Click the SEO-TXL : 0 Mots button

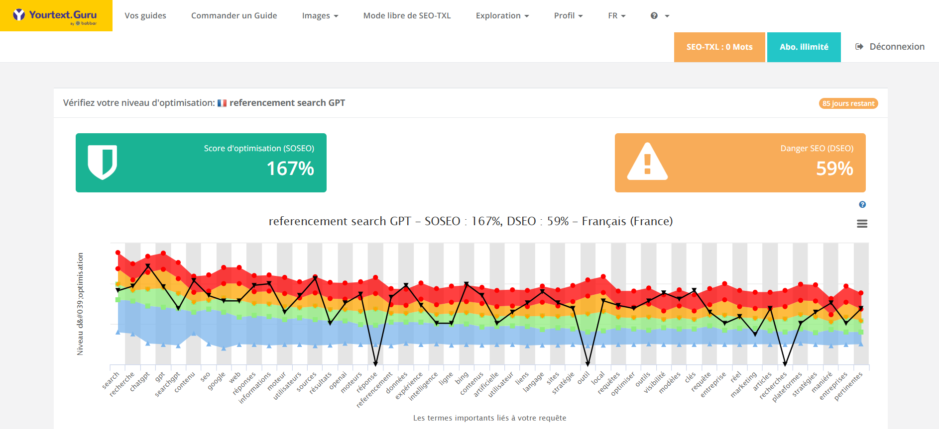(x=719, y=47)
